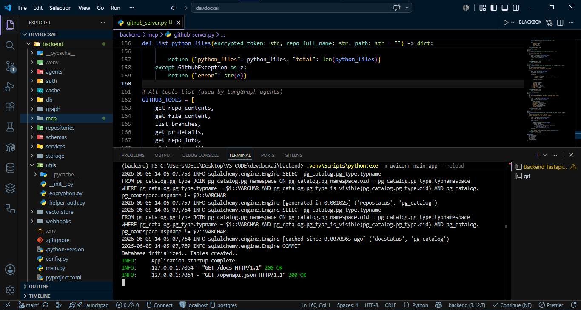Click Prettier in the status bar
581x310 pixels.
(551, 305)
